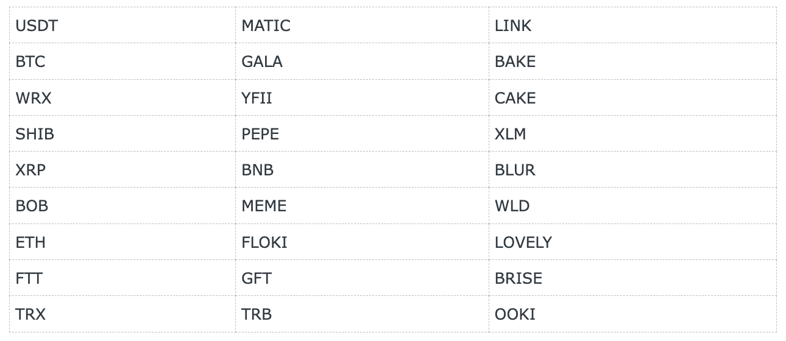Select the BTC cell
The height and width of the screenshot is (341, 786).
point(122,62)
